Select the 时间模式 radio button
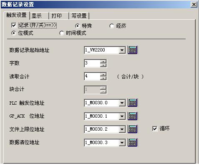This screenshot has width=199, height=165. pyautogui.click(x=62, y=33)
